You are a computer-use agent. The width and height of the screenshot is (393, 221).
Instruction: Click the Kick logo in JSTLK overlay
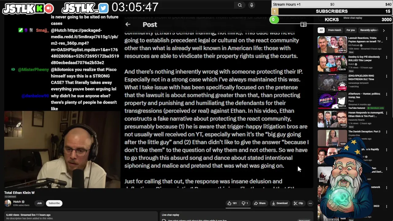pos(39,9)
